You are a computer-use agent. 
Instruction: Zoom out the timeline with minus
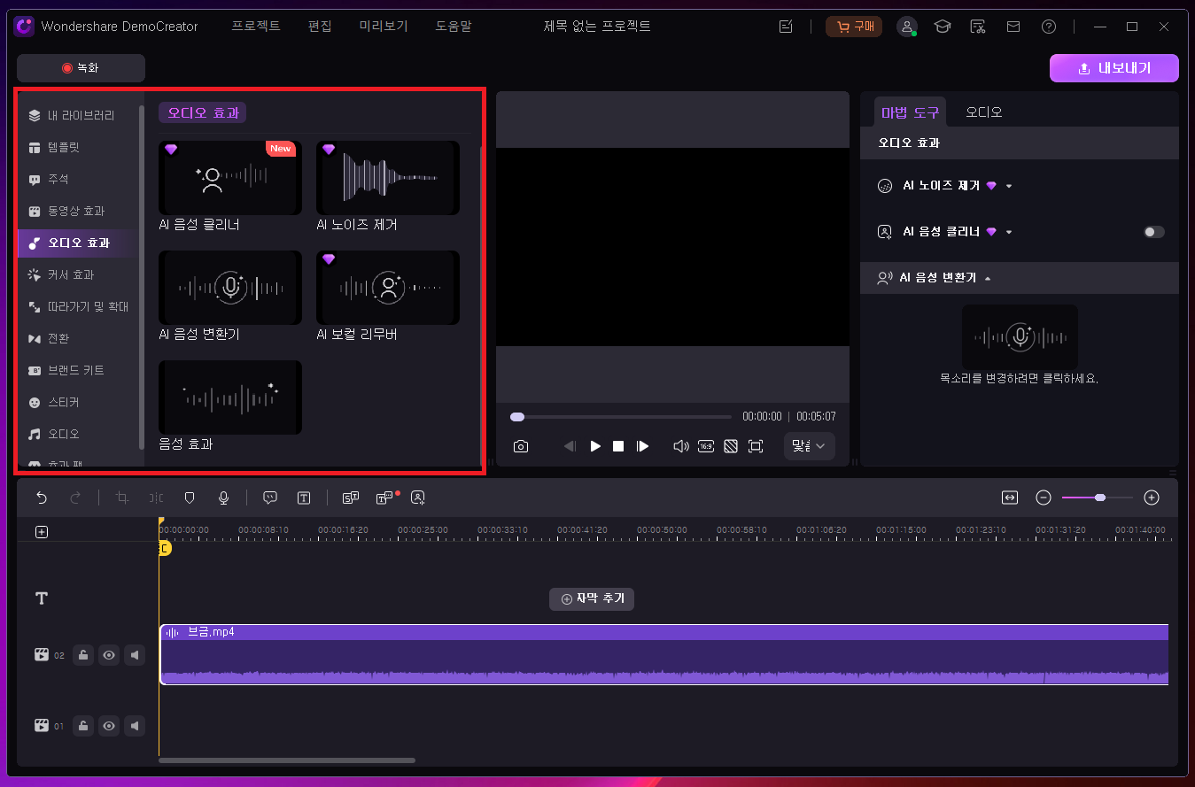click(x=1044, y=498)
